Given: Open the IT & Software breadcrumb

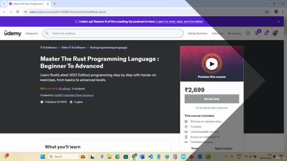Looking at the screenshot, I should pyautogui.click(x=48, y=48).
